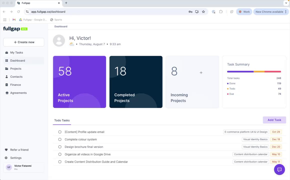Open the Sports bookmark
290x180 pixels.
(x=56, y=19)
